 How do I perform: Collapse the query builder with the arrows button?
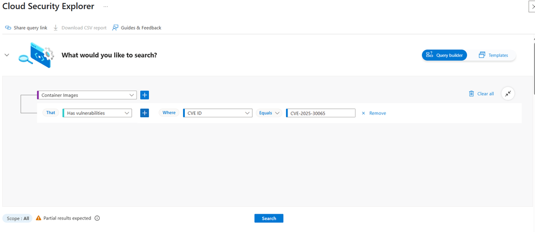click(x=508, y=93)
